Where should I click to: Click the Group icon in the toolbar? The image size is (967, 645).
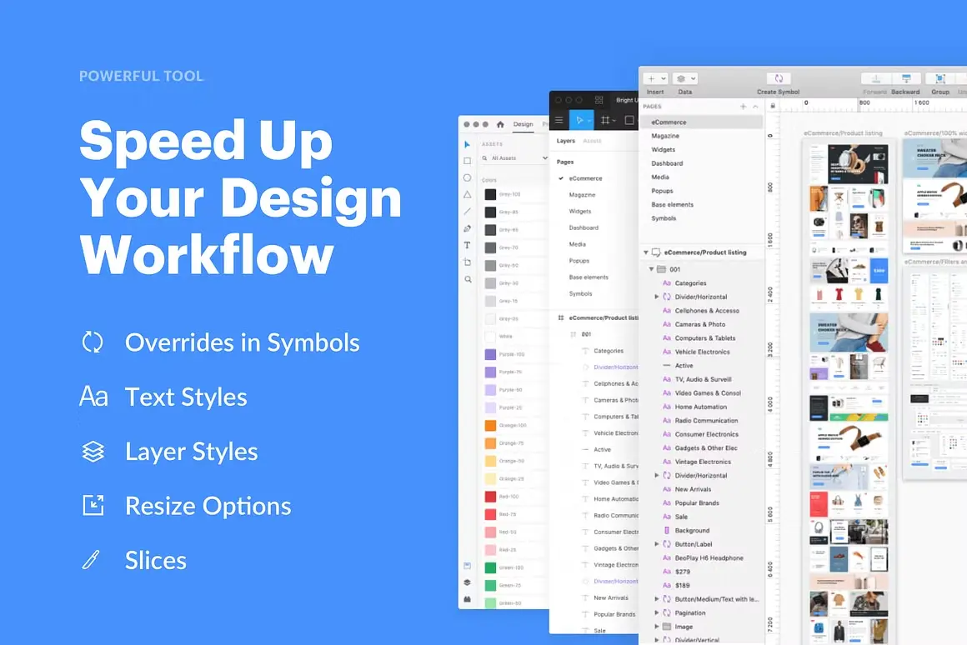coord(939,78)
